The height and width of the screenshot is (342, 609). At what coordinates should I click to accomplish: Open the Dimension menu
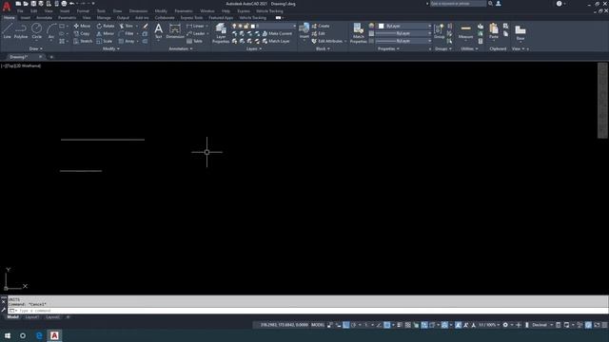coord(138,11)
